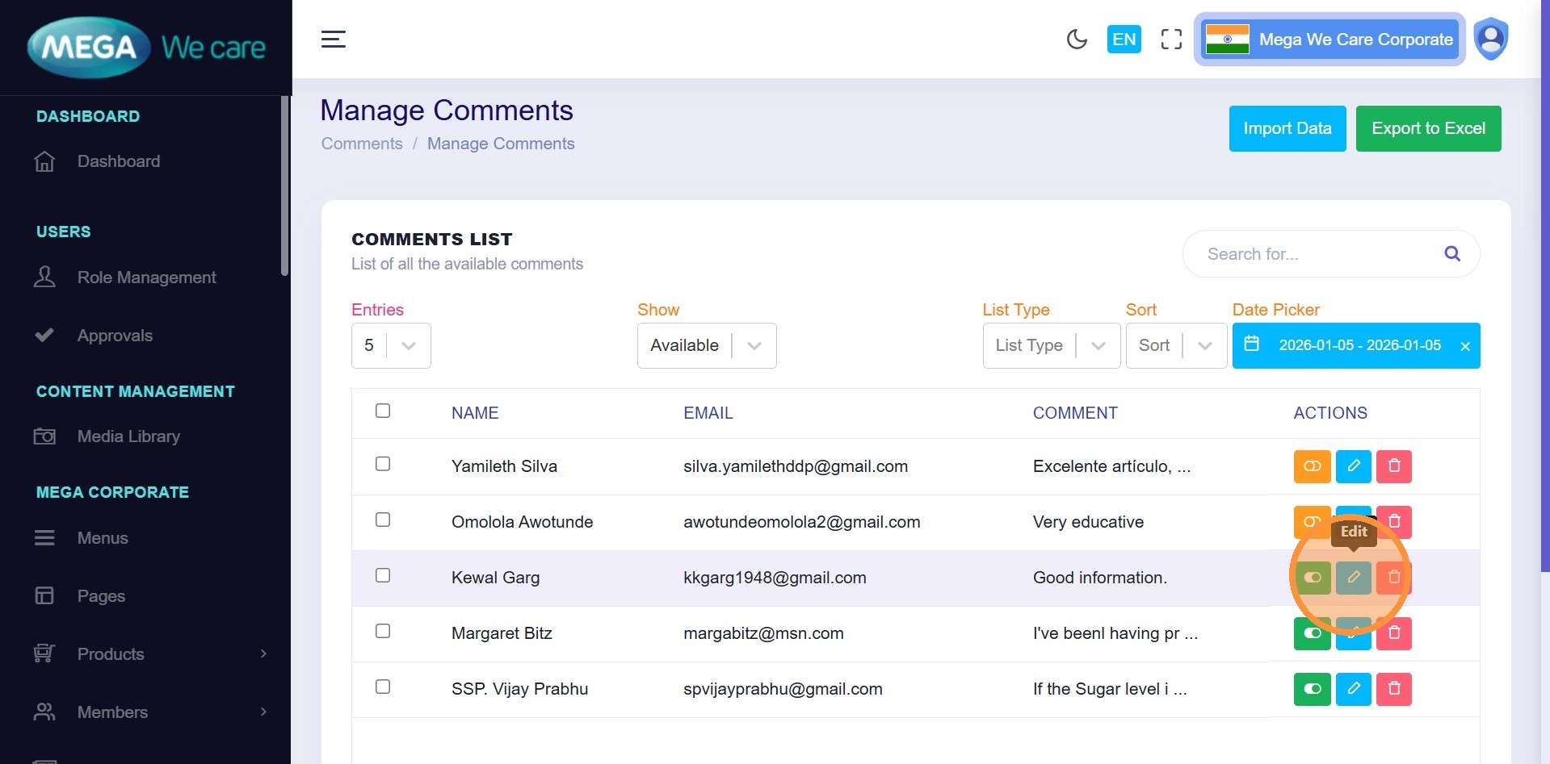Select the Kewal Garg row checkbox
The height and width of the screenshot is (764, 1550).
point(383,575)
